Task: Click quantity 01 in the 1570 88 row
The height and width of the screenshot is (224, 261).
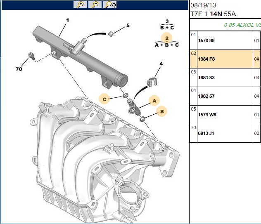Action: coord(257,40)
